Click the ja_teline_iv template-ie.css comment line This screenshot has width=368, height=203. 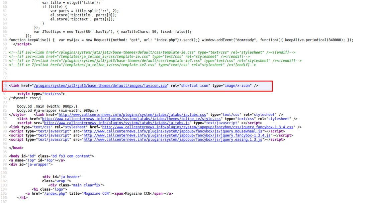[x=129, y=57]
